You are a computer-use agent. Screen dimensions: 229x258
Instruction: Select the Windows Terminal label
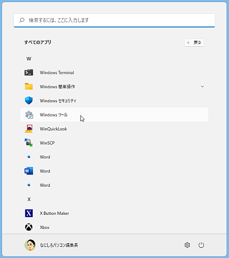coord(57,73)
